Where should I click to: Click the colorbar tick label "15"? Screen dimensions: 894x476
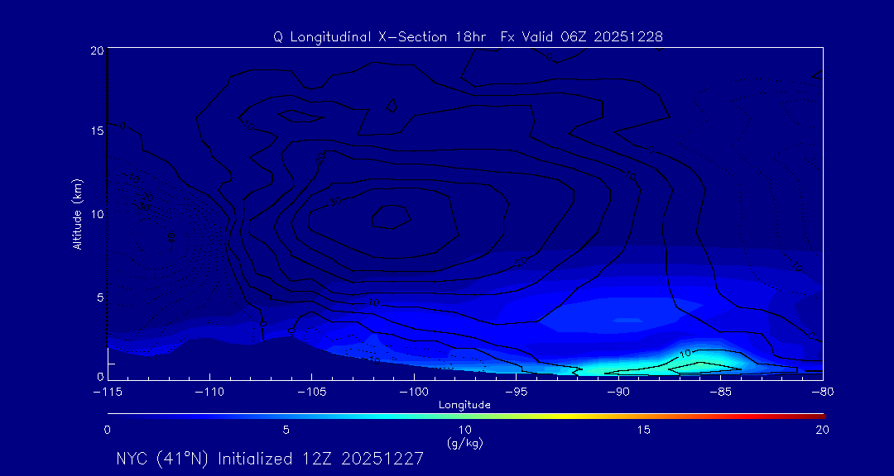pyautogui.click(x=643, y=430)
